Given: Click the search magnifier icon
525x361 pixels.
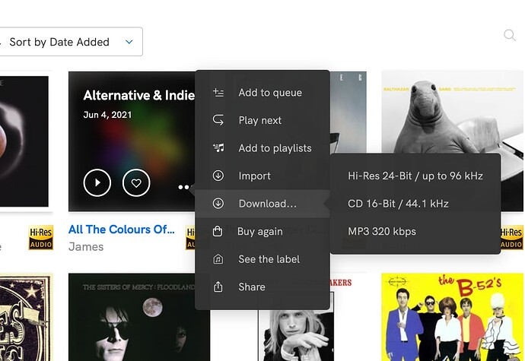Looking at the screenshot, I should point(509,35).
